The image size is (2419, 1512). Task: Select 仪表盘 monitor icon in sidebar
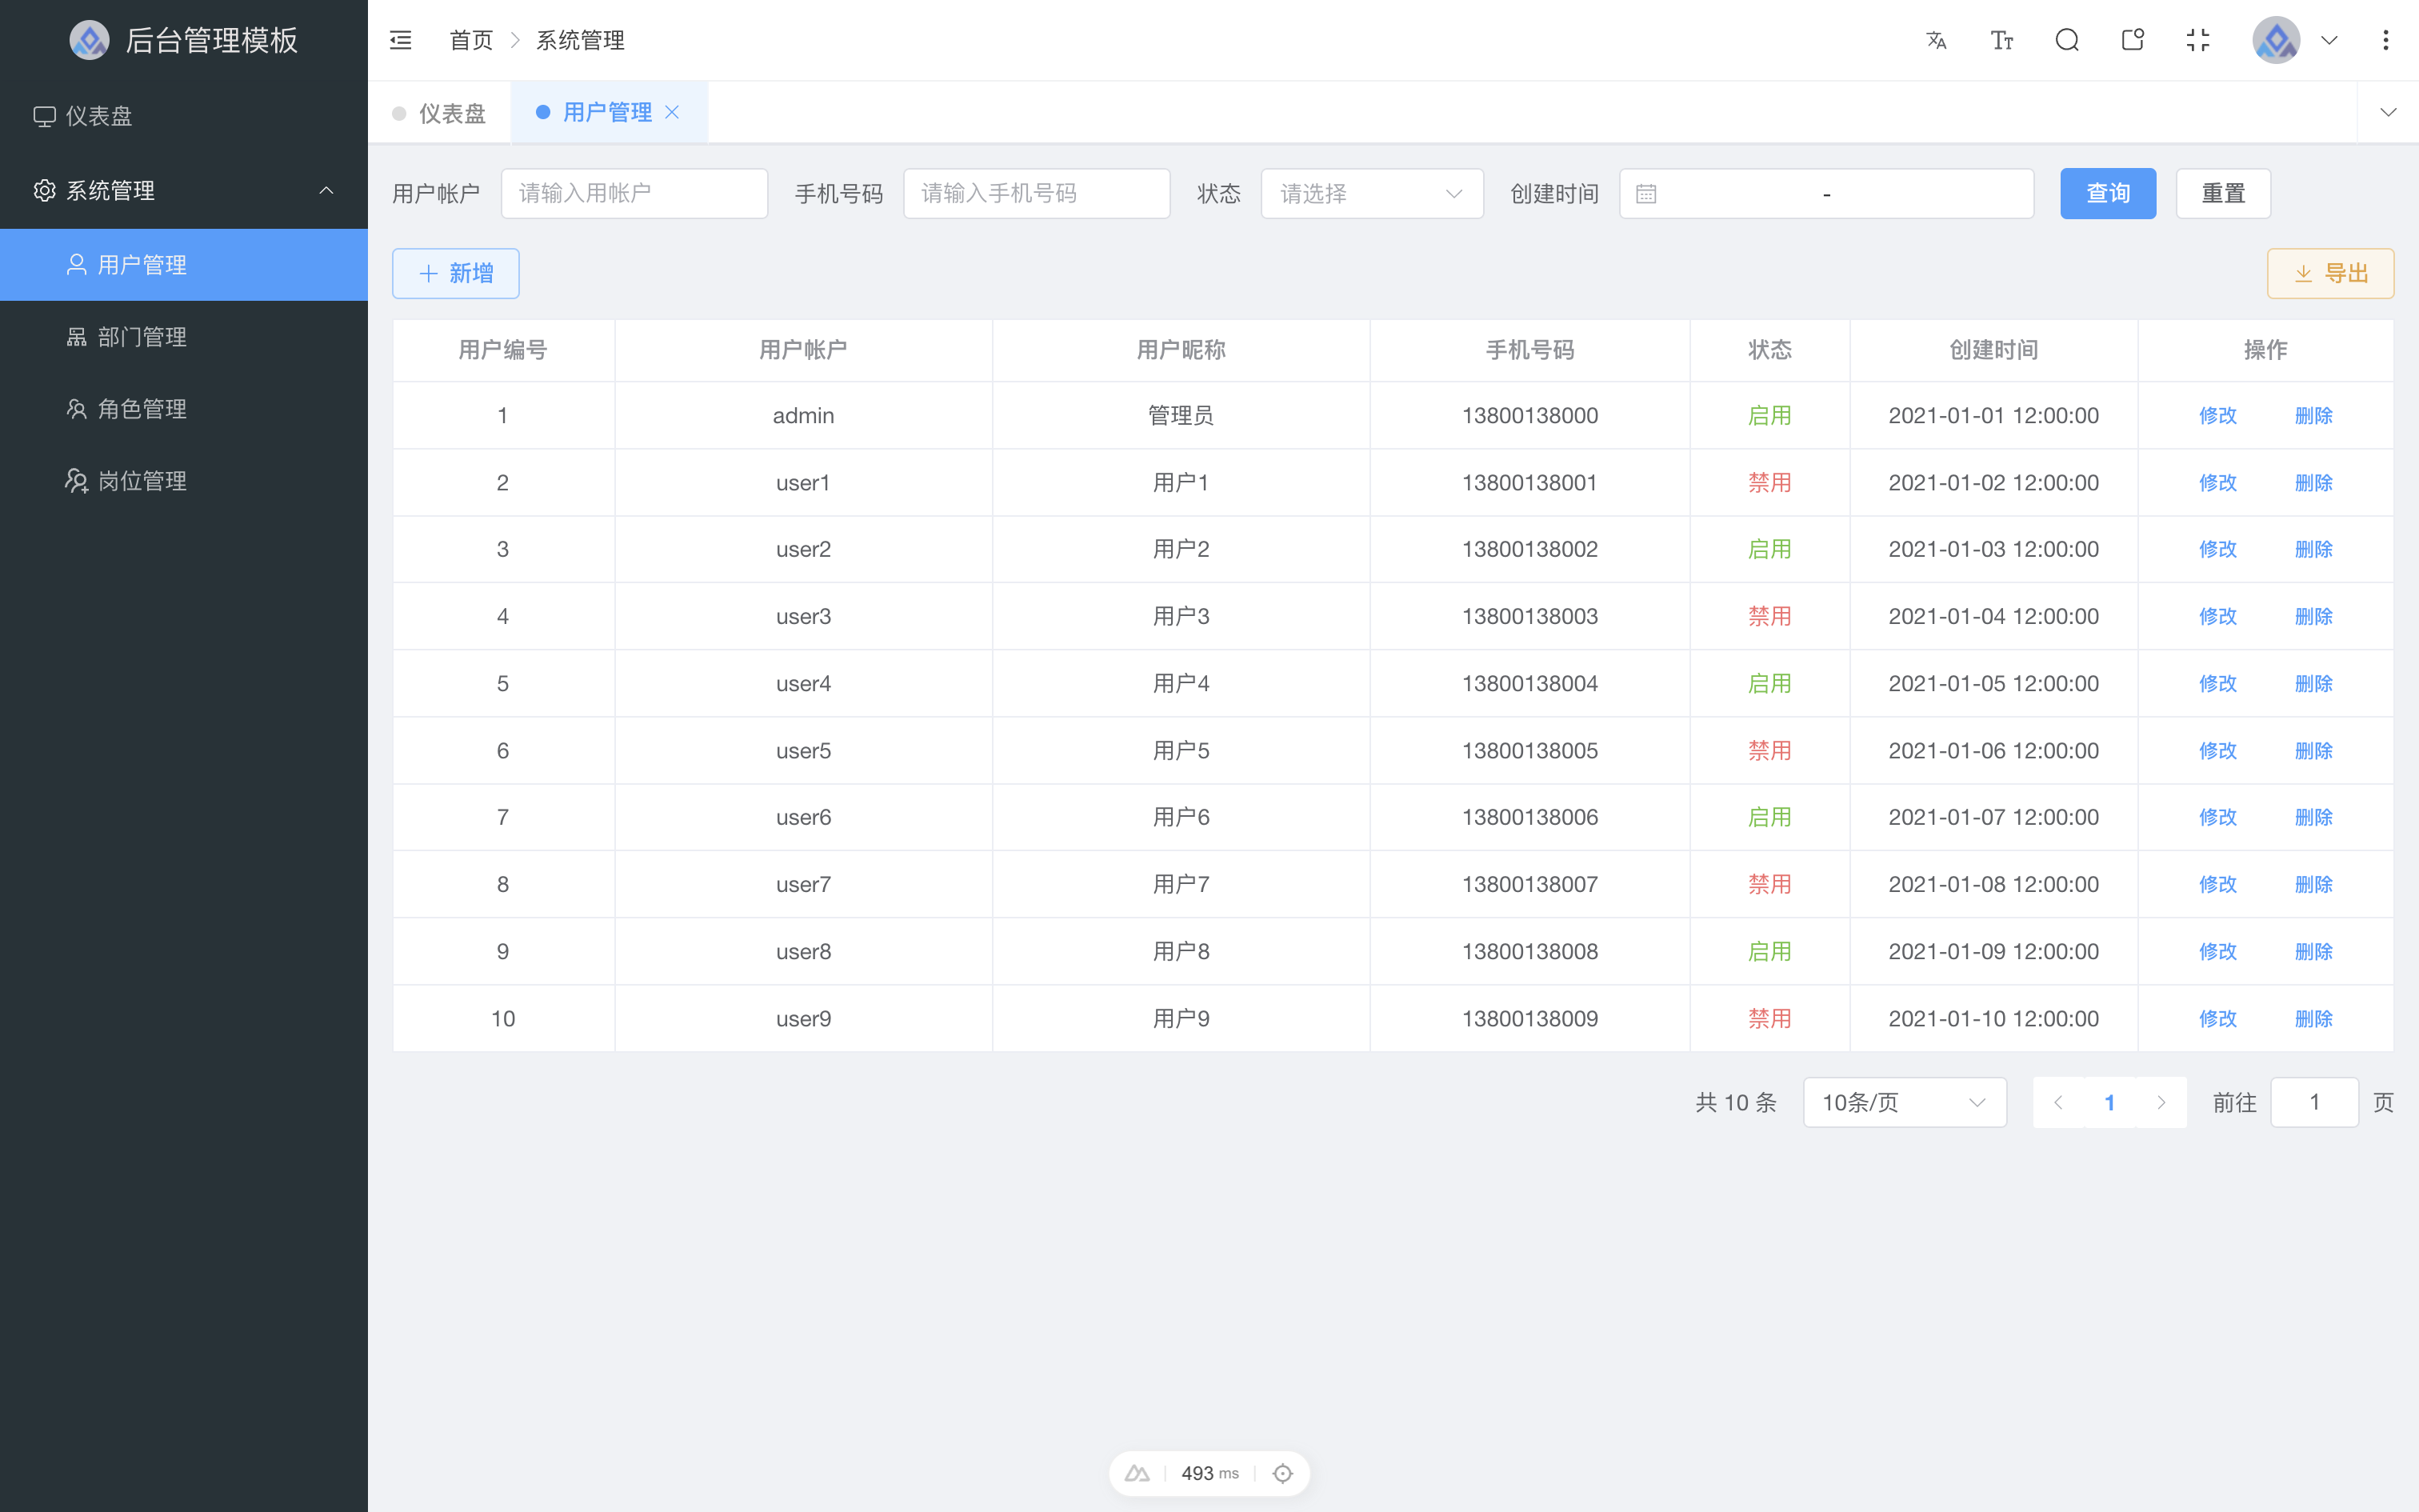45,116
